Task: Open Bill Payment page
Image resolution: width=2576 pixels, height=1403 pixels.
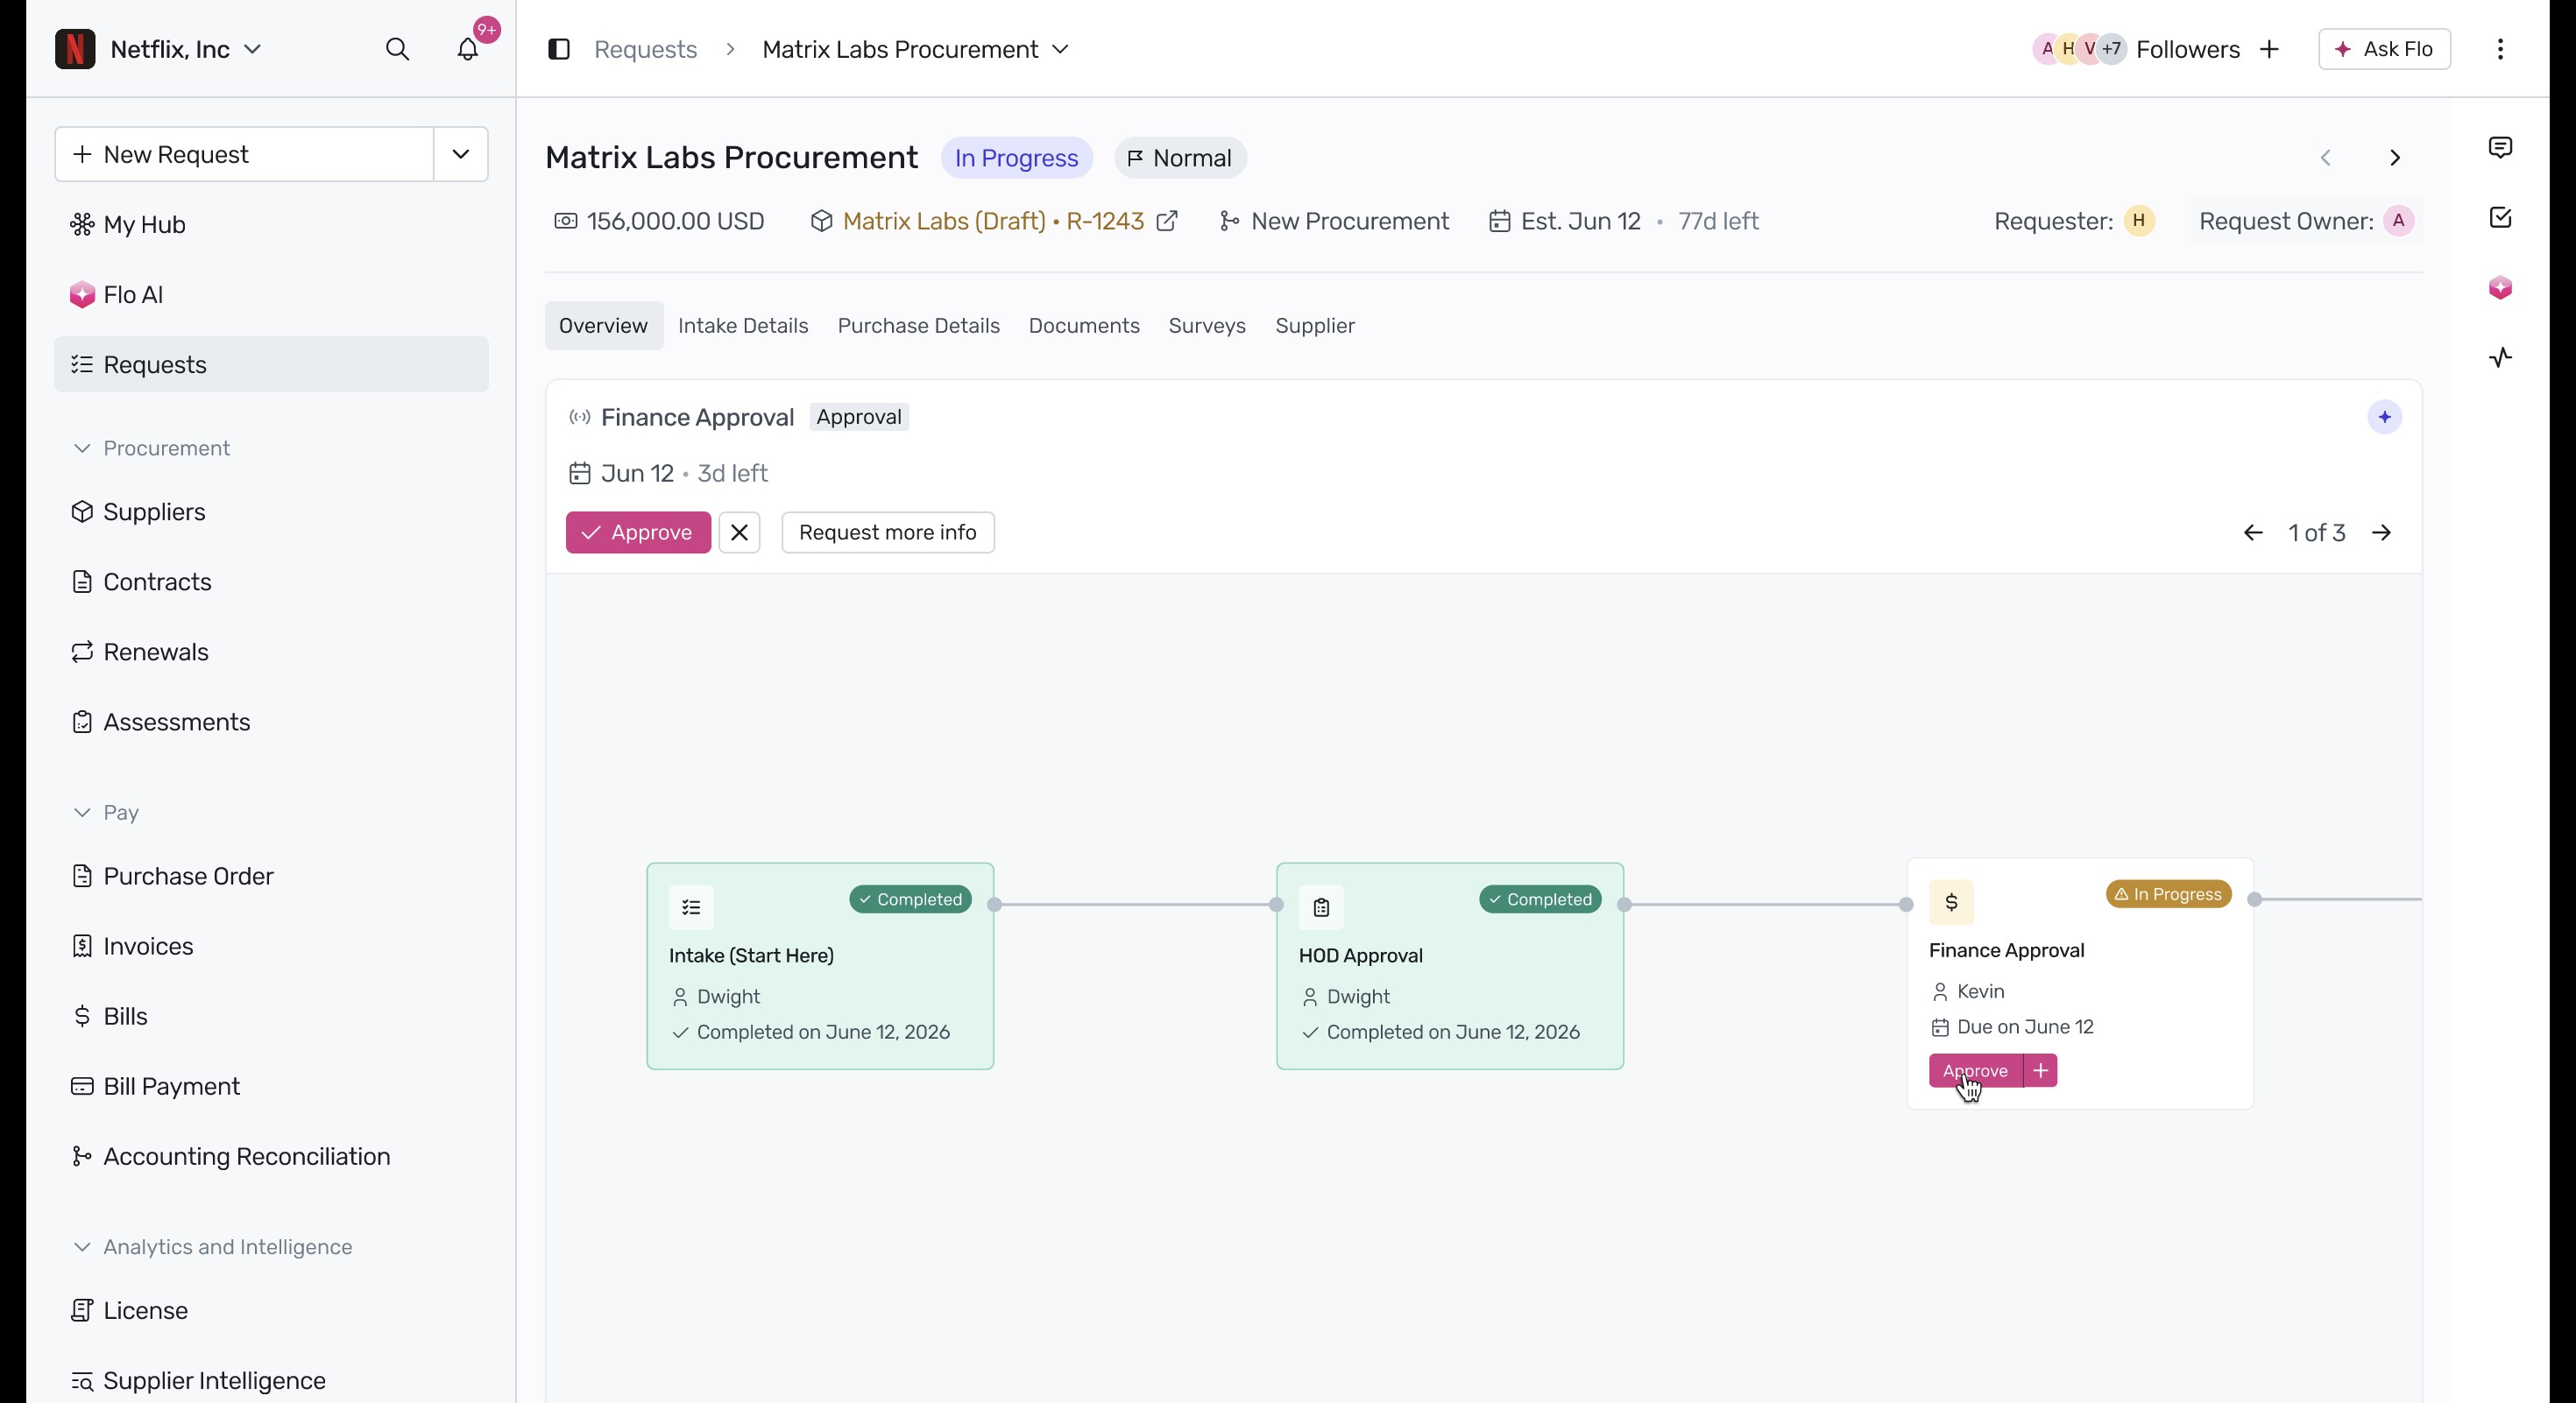Action: tap(271, 1086)
